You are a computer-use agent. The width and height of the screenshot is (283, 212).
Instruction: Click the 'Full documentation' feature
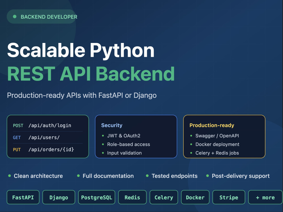[x=105, y=176]
